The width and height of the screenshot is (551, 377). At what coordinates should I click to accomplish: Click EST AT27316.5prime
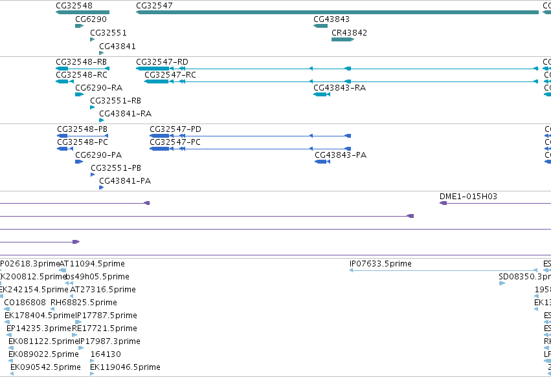pos(103,290)
